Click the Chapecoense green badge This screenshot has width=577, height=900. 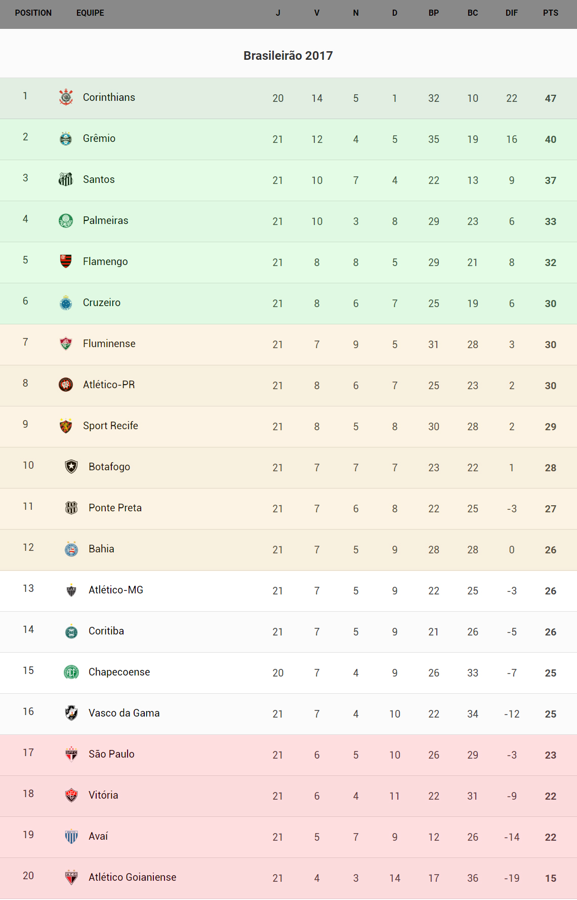[71, 672]
